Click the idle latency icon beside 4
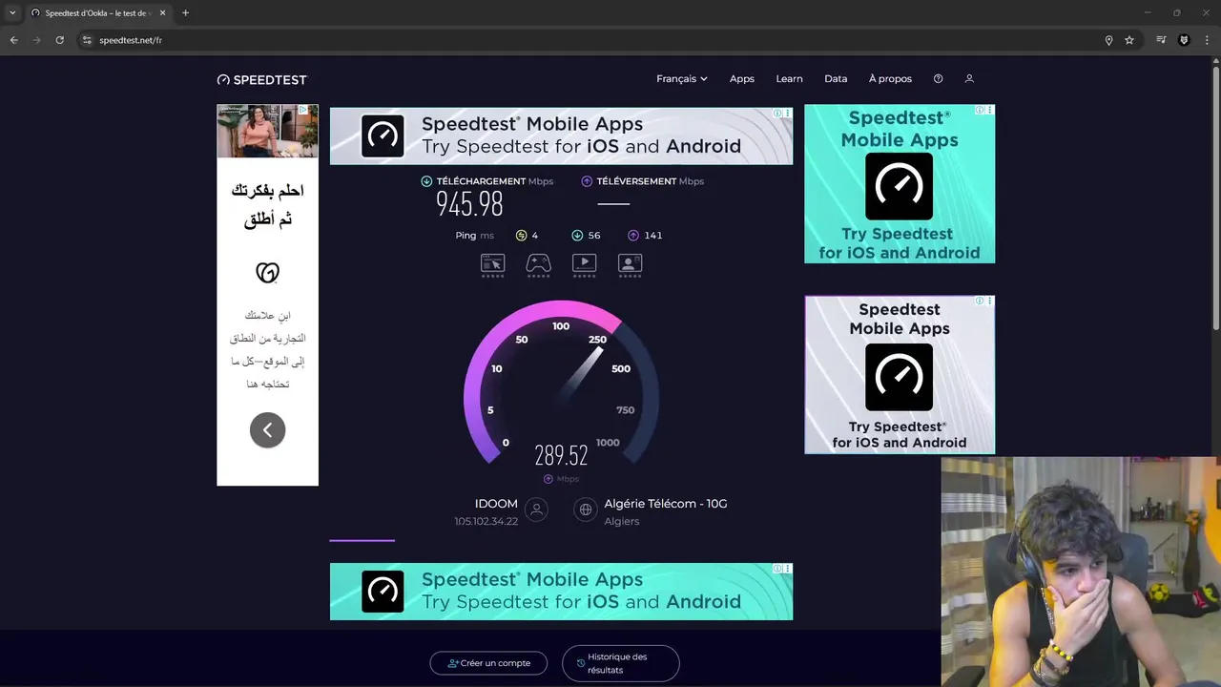This screenshot has width=1221, height=687. coord(521,236)
